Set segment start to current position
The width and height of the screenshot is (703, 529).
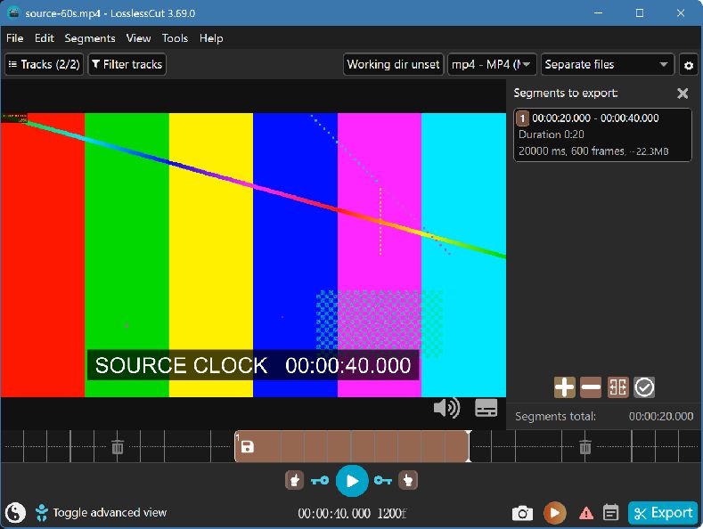coord(295,481)
